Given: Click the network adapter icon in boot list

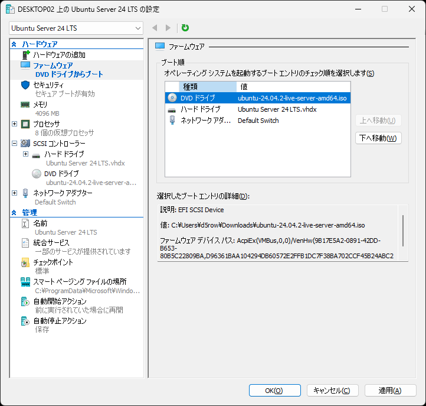Looking at the screenshot, I should click(172, 120).
